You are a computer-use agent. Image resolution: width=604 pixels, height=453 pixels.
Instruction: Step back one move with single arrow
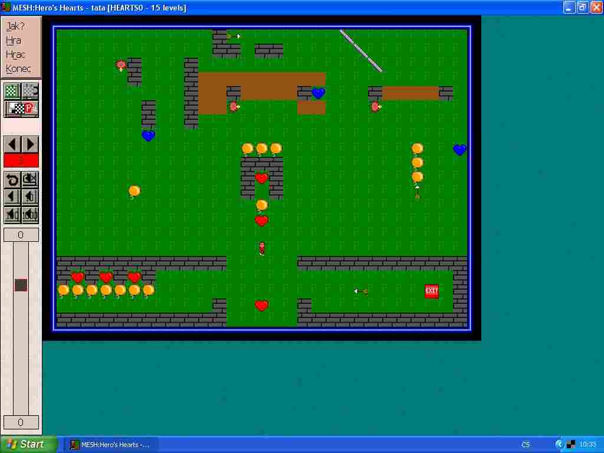(x=12, y=197)
